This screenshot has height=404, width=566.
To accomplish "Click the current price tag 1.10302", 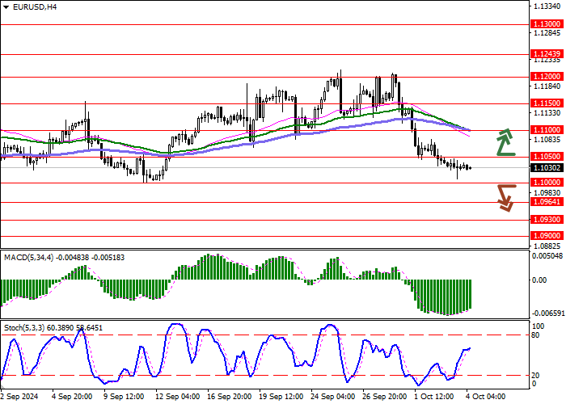I will click(x=547, y=168).
